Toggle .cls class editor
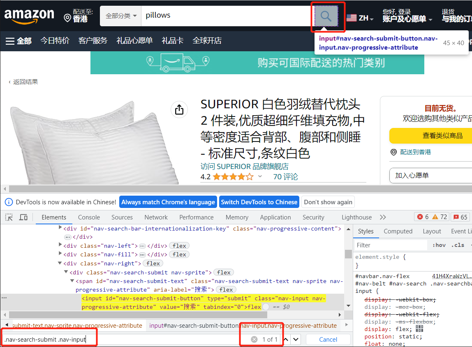 pyautogui.click(x=458, y=245)
